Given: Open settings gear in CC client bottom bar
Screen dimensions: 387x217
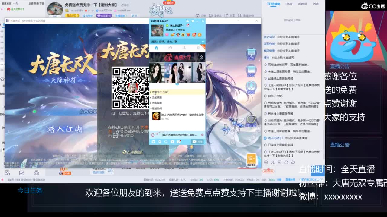Looking at the screenshot, I should [x=160, y=142].
